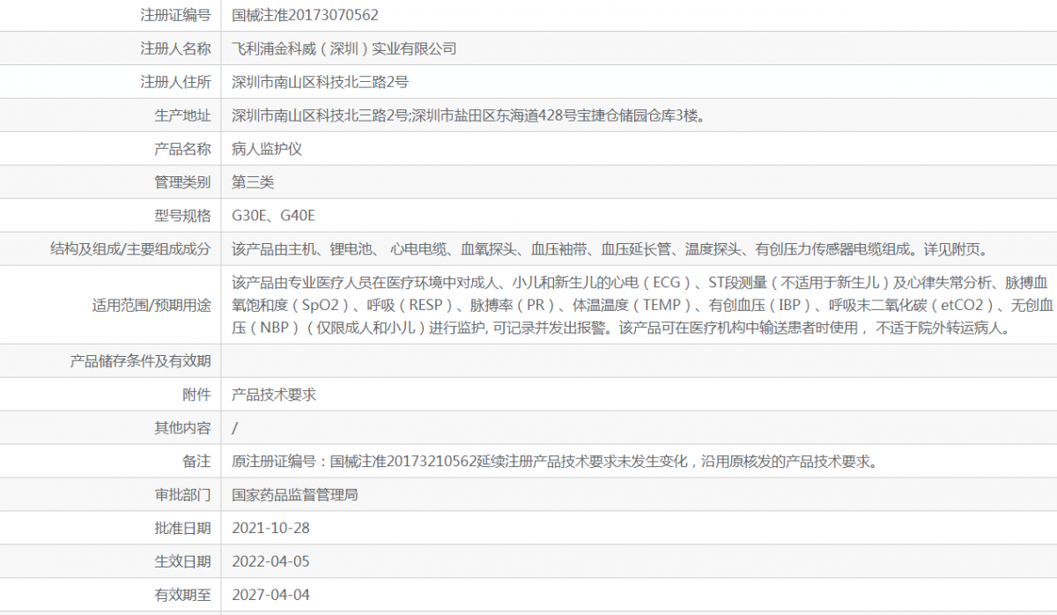Click the management class value 第三类
The width and height of the screenshot is (1057, 615).
(x=253, y=182)
